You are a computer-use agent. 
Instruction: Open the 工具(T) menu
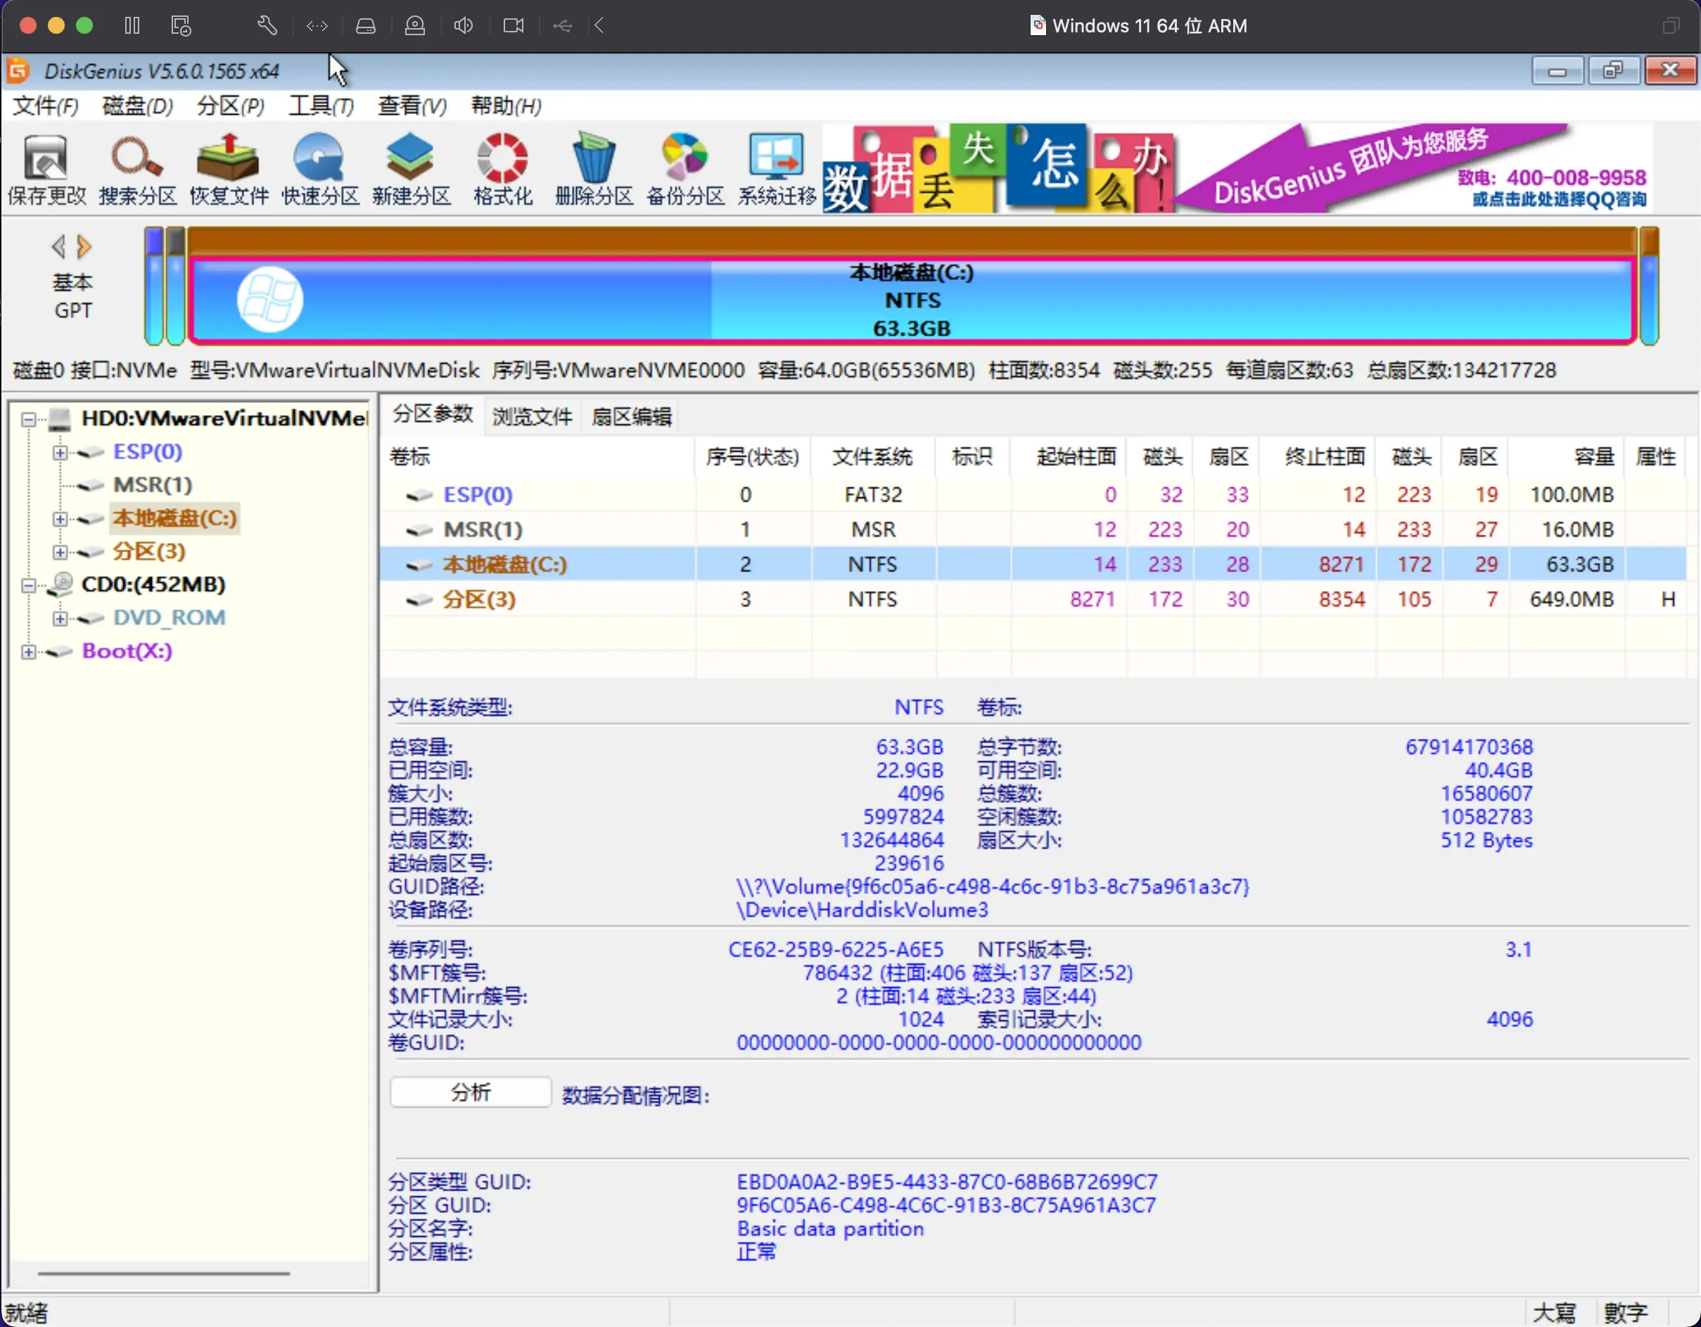click(x=319, y=106)
